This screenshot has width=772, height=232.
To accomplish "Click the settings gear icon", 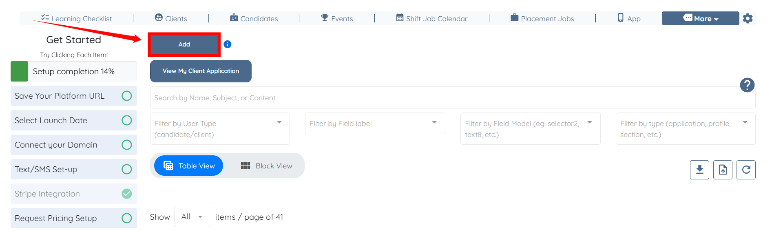I will (x=748, y=18).
